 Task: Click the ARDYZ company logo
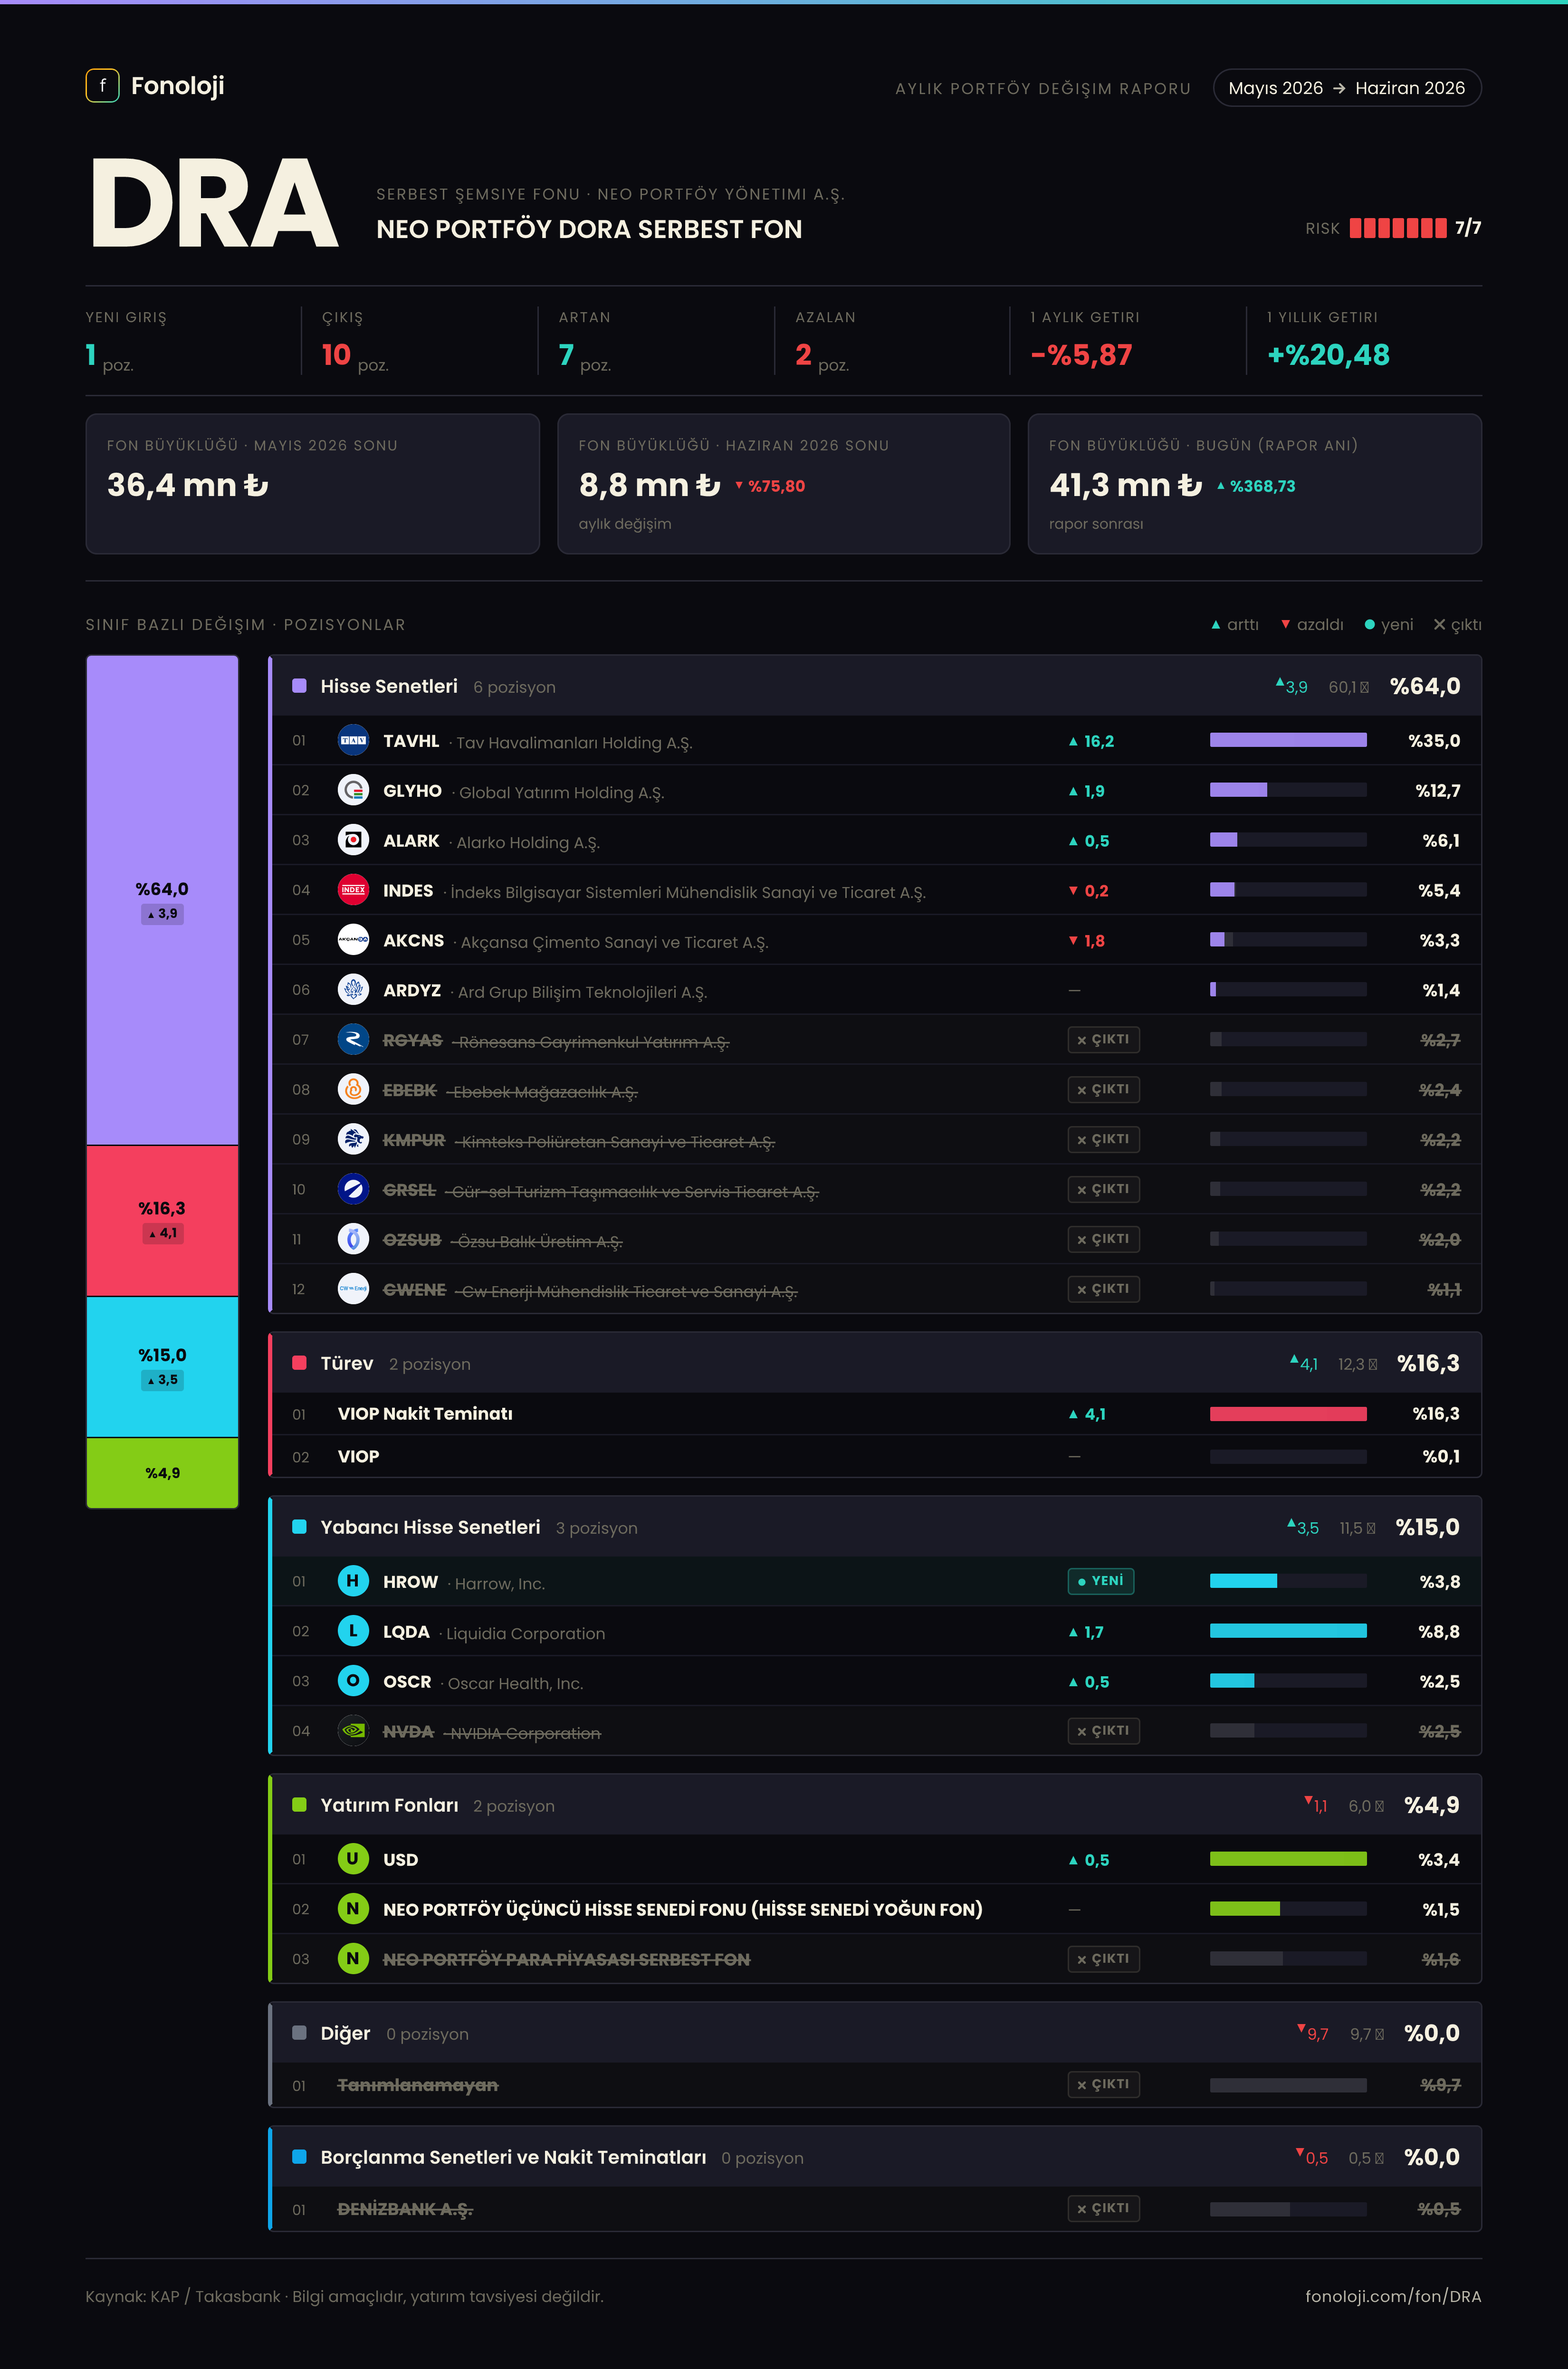(353, 990)
